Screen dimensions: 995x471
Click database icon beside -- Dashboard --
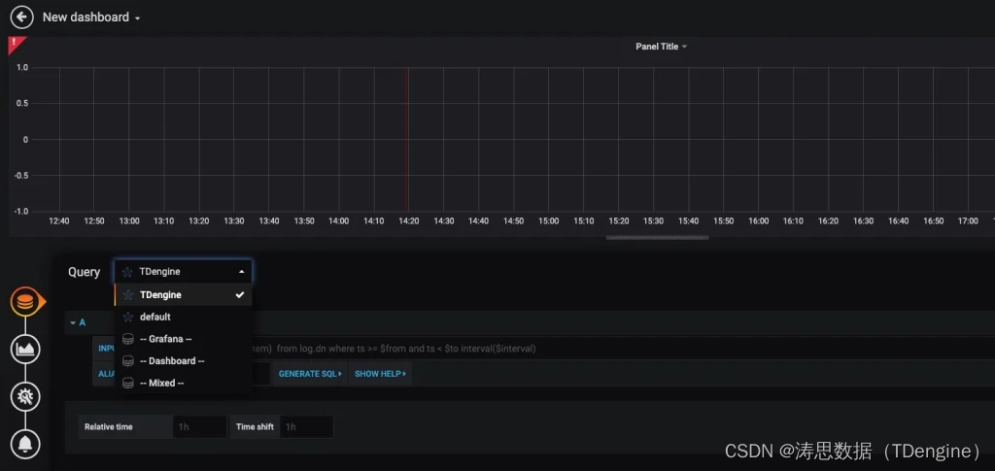128,361
